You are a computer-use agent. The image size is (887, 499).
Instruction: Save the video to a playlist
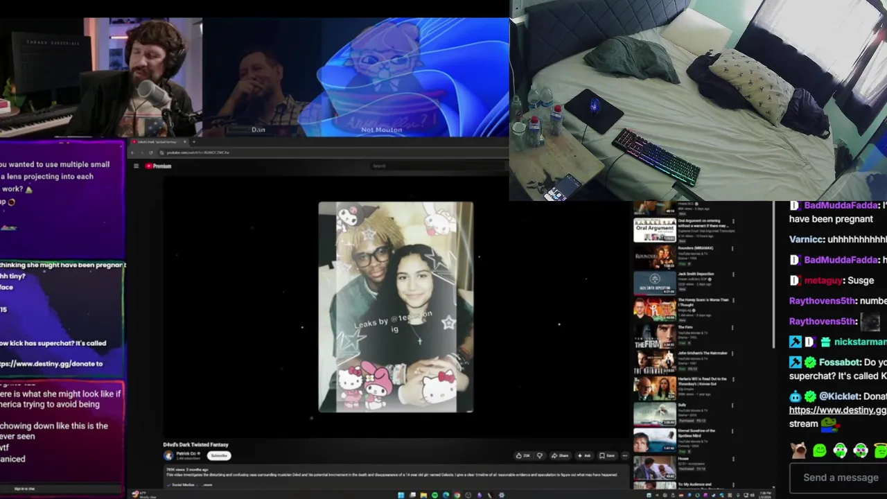click(x=606, y=455)
